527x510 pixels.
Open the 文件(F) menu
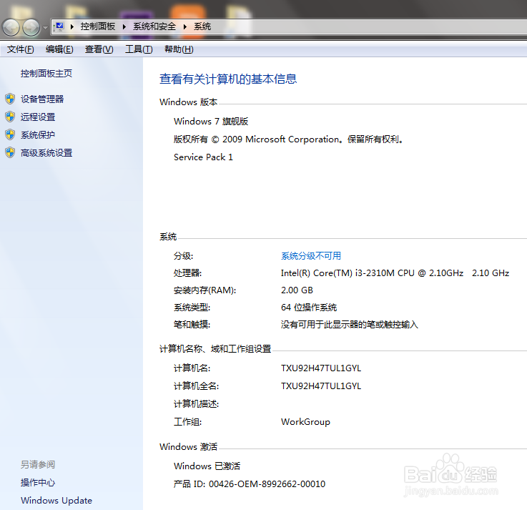[21, 49]
